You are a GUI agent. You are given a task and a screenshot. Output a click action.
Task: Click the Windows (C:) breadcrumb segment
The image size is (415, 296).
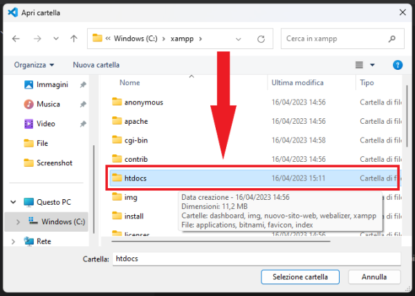(136, 39)
